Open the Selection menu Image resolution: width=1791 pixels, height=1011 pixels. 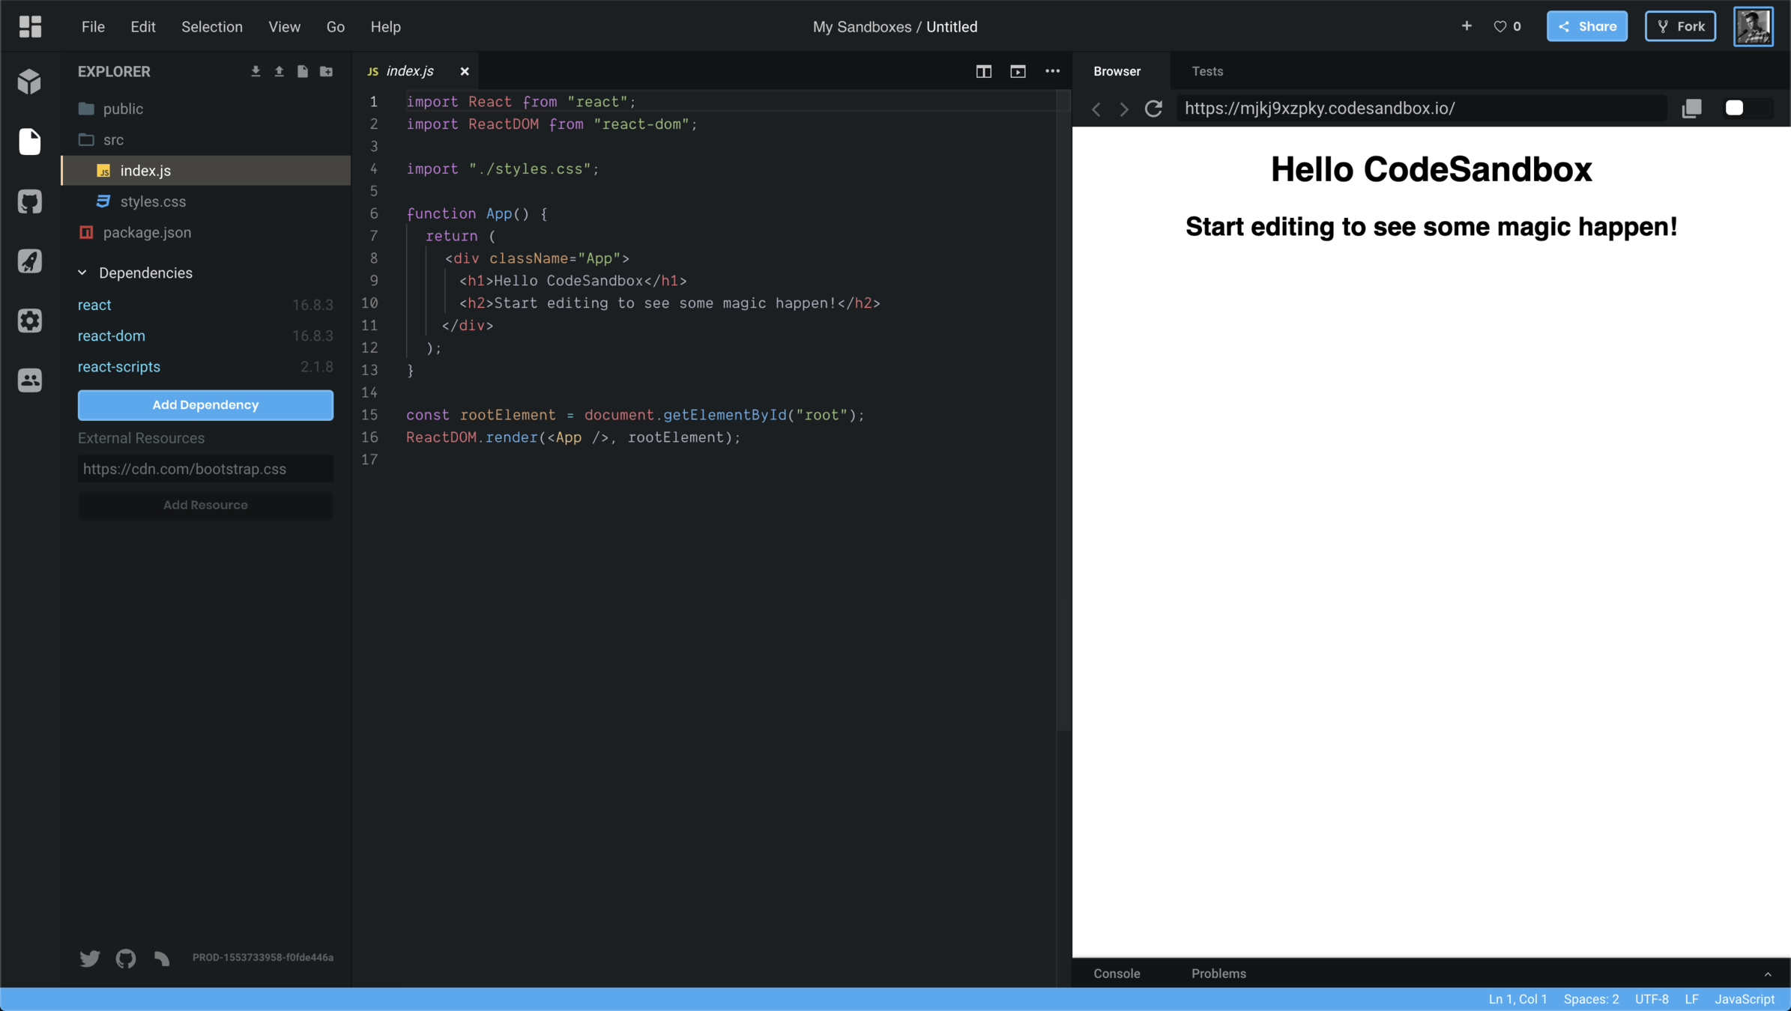[211, 27]
